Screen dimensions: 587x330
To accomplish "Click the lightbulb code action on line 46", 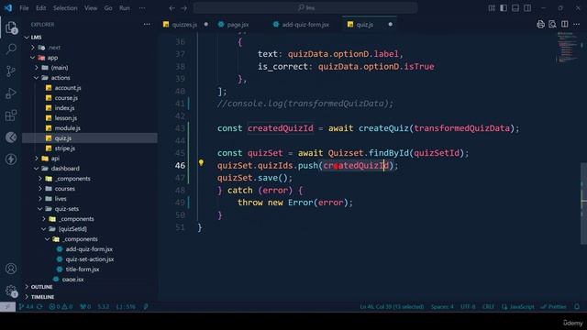I will 201,163.
